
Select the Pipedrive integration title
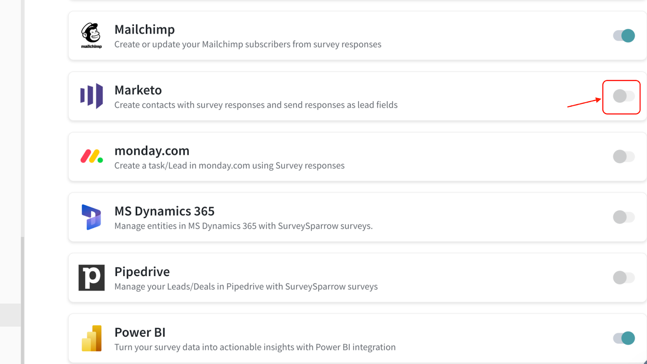click(x=142, y=272)
